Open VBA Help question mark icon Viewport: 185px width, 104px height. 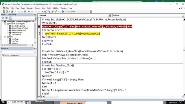[63, 12]
